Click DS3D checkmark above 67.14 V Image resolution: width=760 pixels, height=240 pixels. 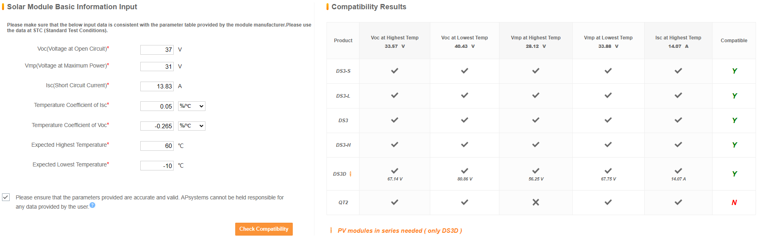pos(394,170)
